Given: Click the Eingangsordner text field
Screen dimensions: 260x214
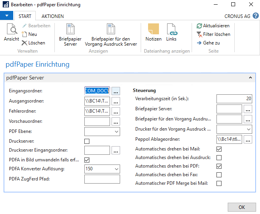Looking at the screenshot, I should pos(97,91).
